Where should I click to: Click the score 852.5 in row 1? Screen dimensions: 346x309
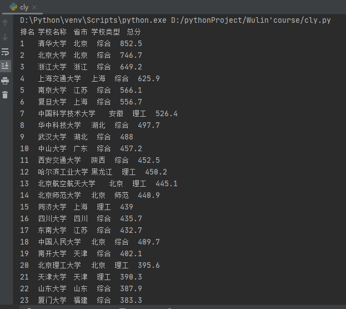[x=131, y=43]
